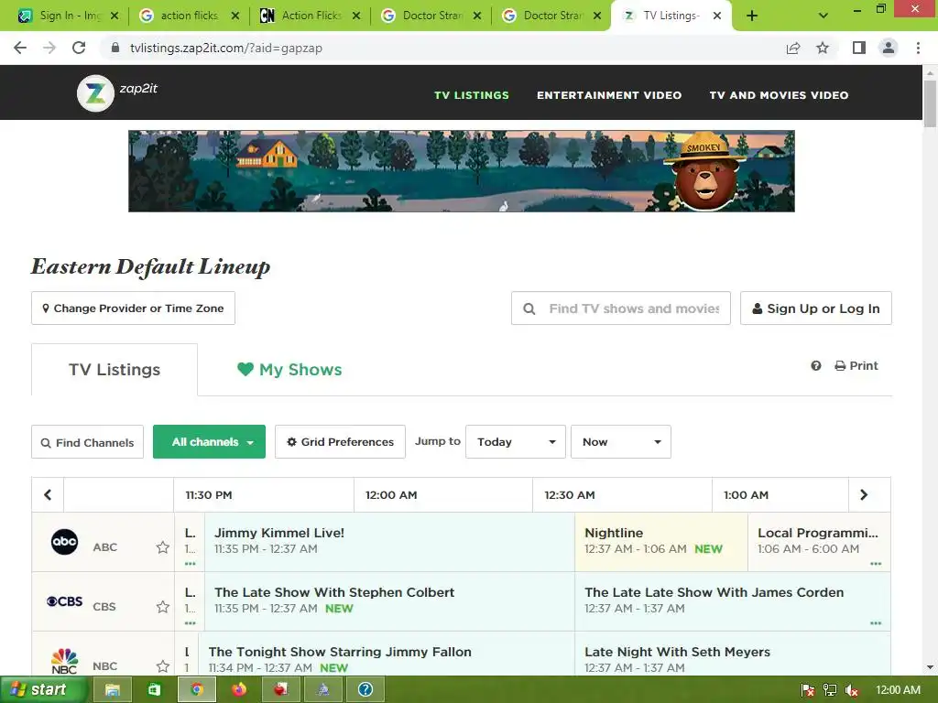Viewport: 938px width, 703px height.
Task: Favorite NBC channel with star
Action: [x=163, y=666]
